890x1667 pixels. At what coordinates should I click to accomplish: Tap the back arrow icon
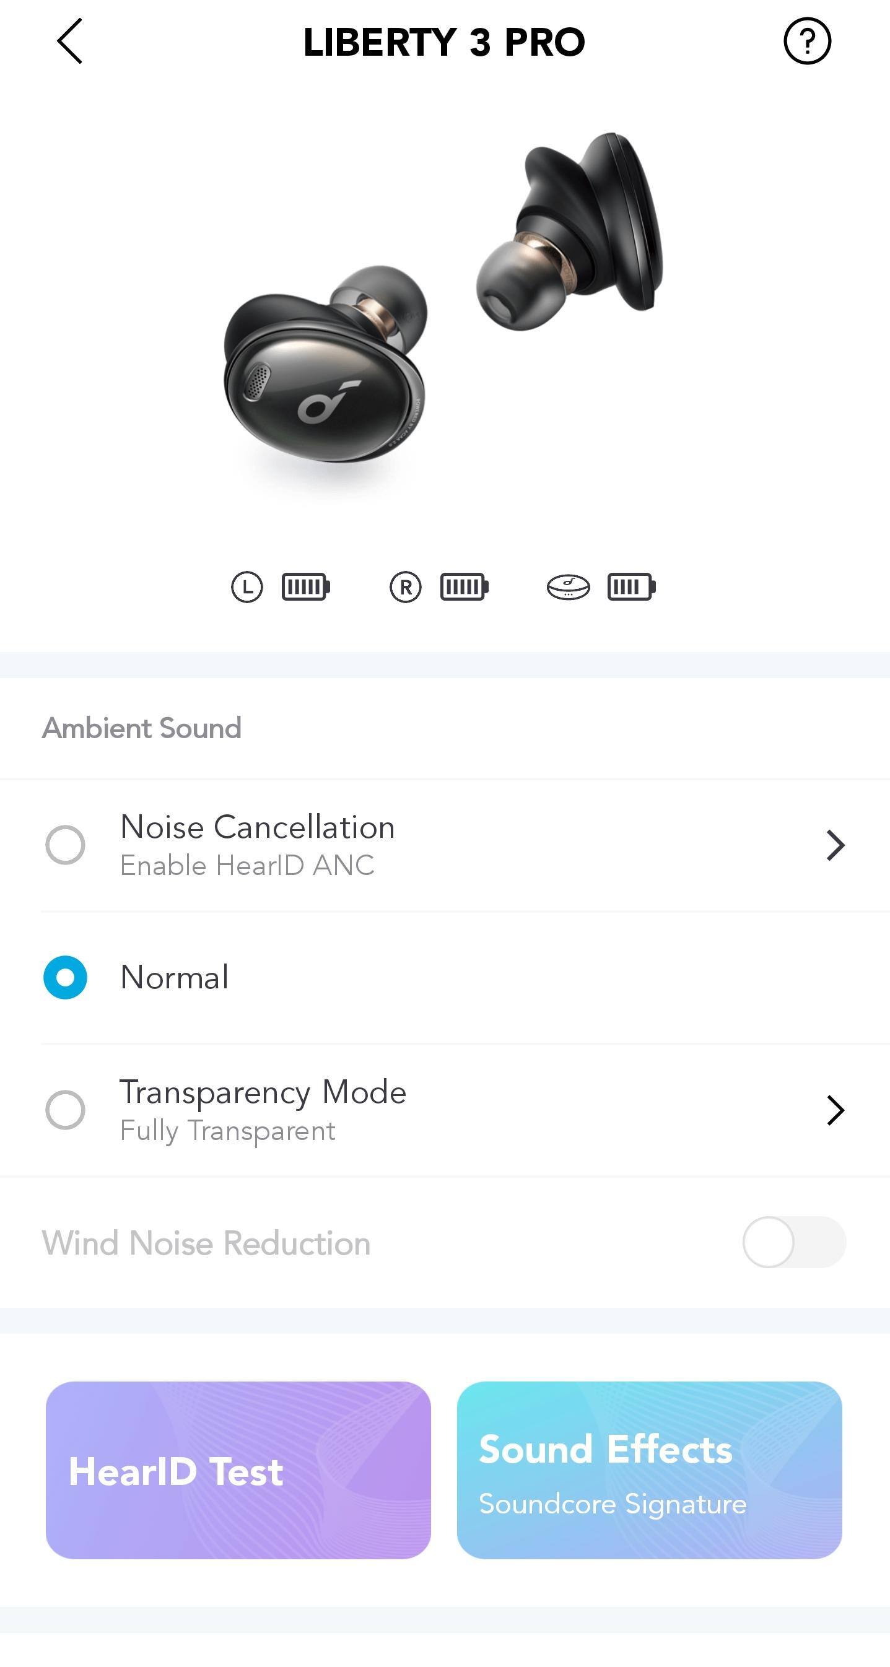click(70, 41)
